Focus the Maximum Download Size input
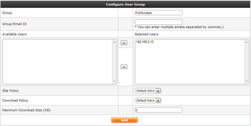This screenshot has height=126, width=251. tap(158, 110)
